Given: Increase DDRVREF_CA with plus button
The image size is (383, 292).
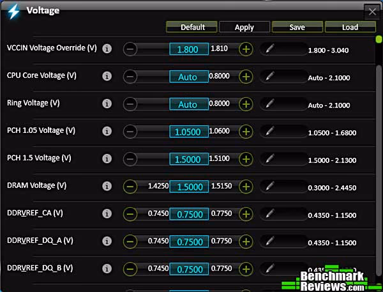Looking at the screenshot, I should 246,214.
